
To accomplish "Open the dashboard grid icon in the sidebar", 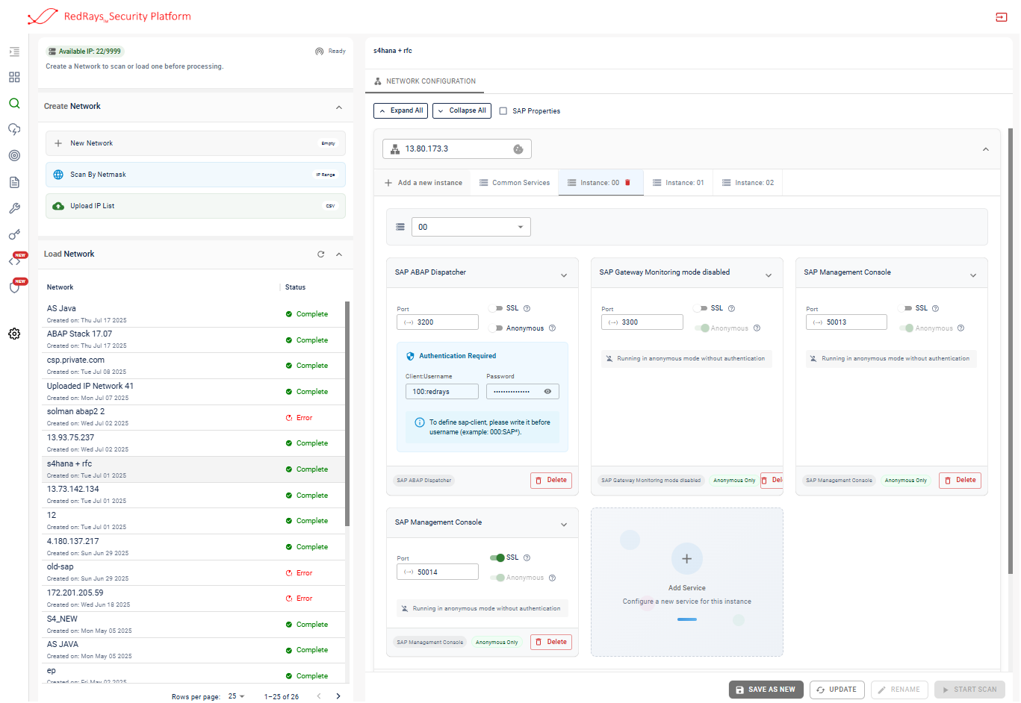I will [14, 78].
